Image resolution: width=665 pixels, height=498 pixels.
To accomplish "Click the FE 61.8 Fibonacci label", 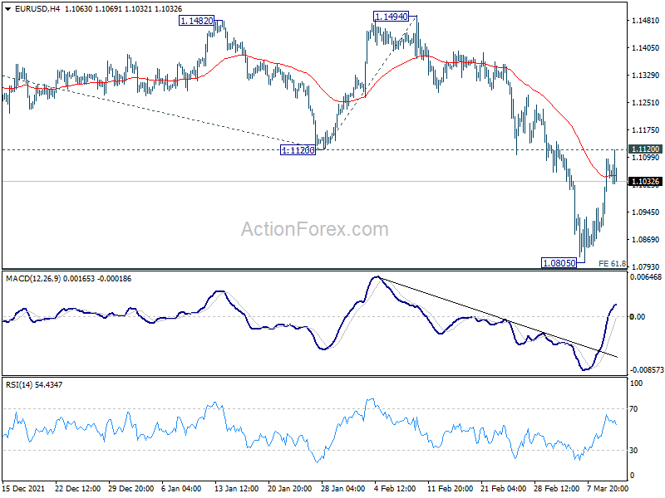I will click(612, 263).
